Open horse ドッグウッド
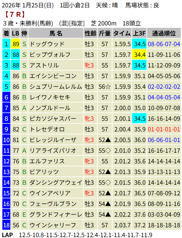182x238 pixels. tap(47, 44)
